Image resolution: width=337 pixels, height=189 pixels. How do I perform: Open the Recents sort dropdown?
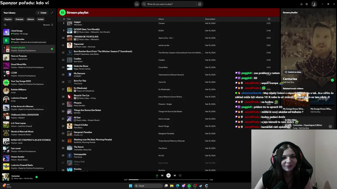pos(48,25)
